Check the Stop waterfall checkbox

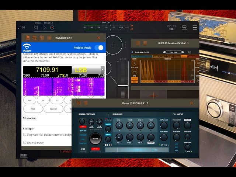[x=25, y=134]
